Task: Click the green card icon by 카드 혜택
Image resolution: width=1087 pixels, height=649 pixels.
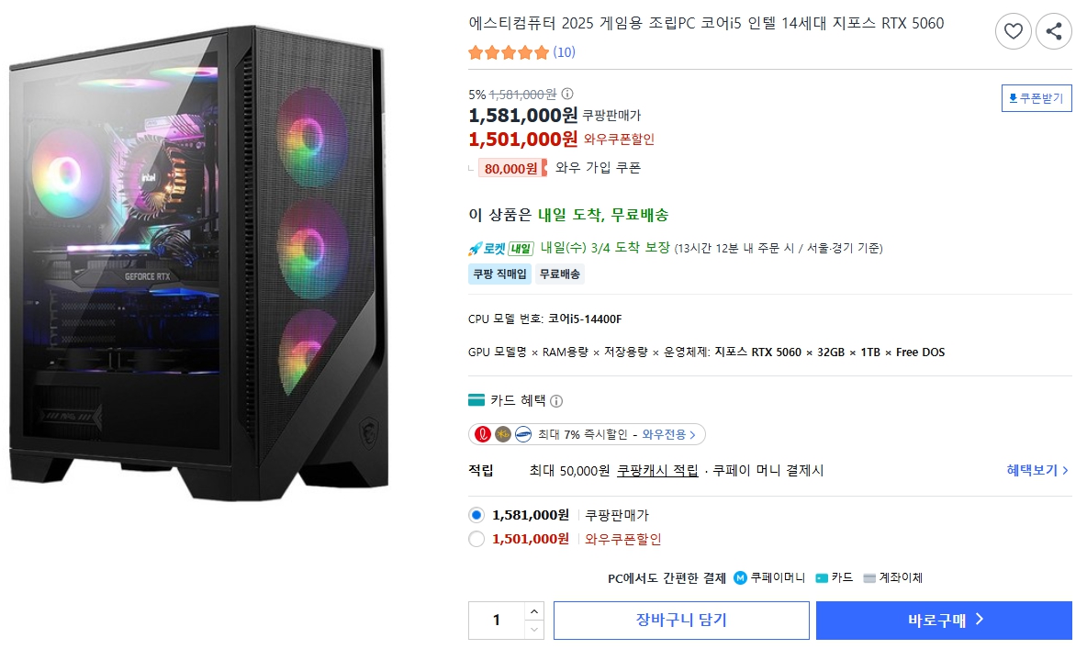Action: click(476, 400)
